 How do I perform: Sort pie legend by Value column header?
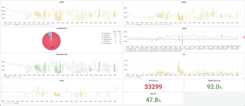click(x=115, y=31)
